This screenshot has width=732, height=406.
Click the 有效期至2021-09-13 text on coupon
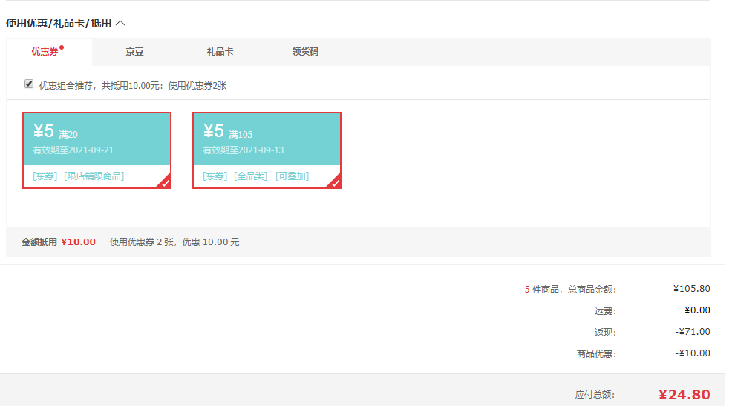[244, 150]
